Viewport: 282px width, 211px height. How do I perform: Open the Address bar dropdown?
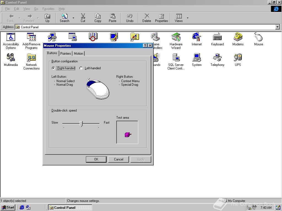click(x=278, y=27)
